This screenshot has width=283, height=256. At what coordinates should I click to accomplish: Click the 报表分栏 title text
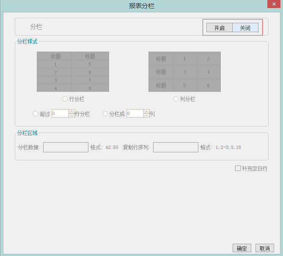pyautogui.click(x=142, y=6)
